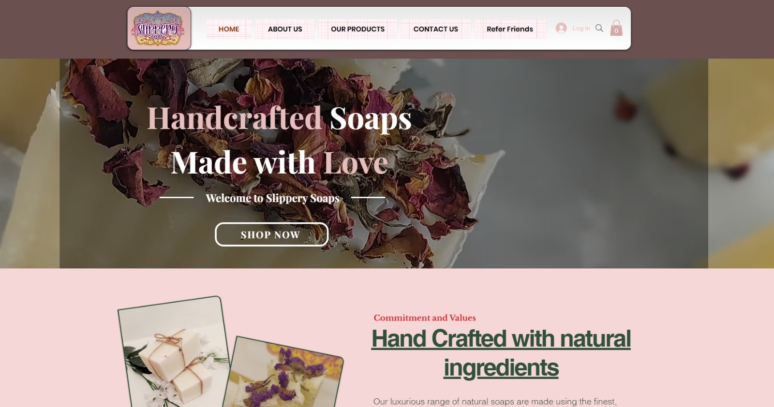Go to the HOME menu item
The width and height of the screenshot is (774, 407).
point(229,29)
